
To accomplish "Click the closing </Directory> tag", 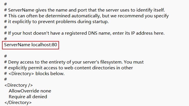I will click(18, 103).
